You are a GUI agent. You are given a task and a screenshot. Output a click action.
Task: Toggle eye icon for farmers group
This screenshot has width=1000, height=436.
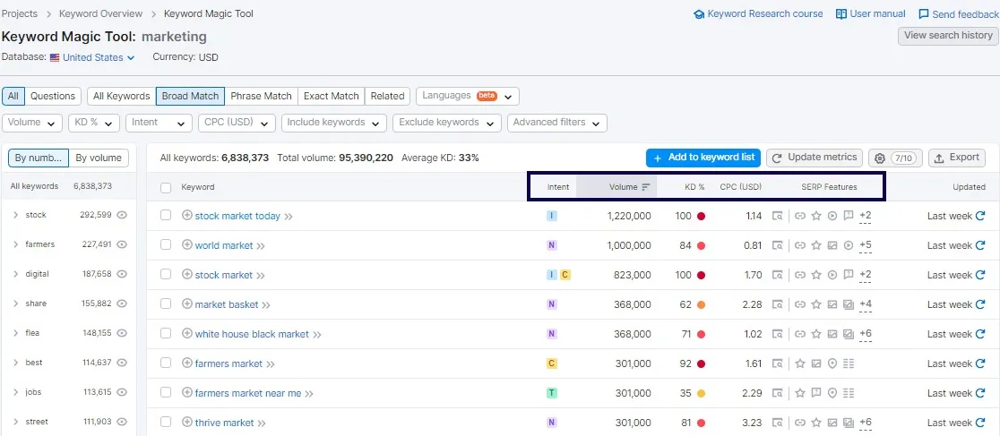pyautogui.click(x=122, y=244)
